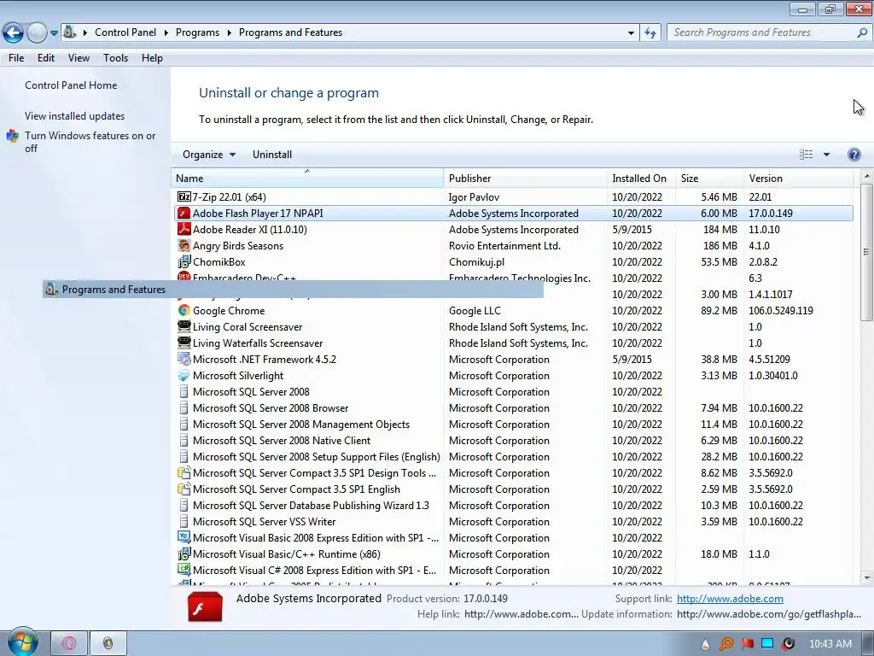The height and width of the screenshot is (656, 874).
Task: Click the Adobe Reader XI icon
Action: coord(184,229)
